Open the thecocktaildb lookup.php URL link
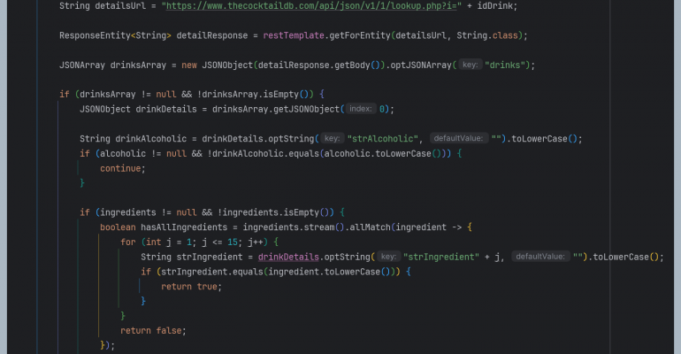Screen dimensions: 681x354 click(311, 6)
